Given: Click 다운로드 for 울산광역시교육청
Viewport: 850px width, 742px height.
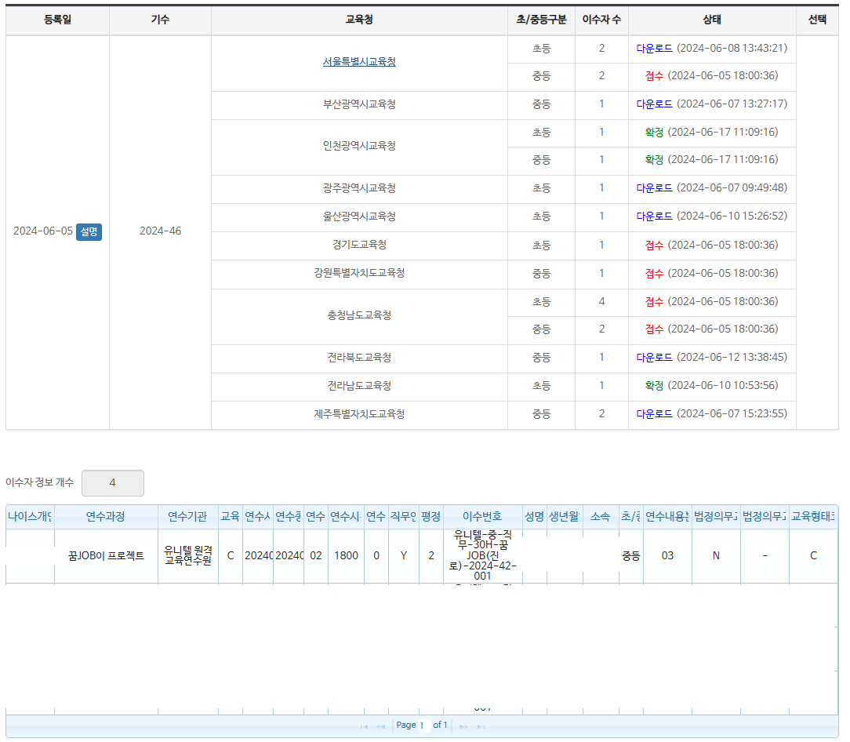Looking at the screenshot, I should [x=654, y=216].
